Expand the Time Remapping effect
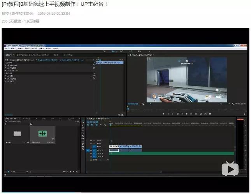 point(5,70)
